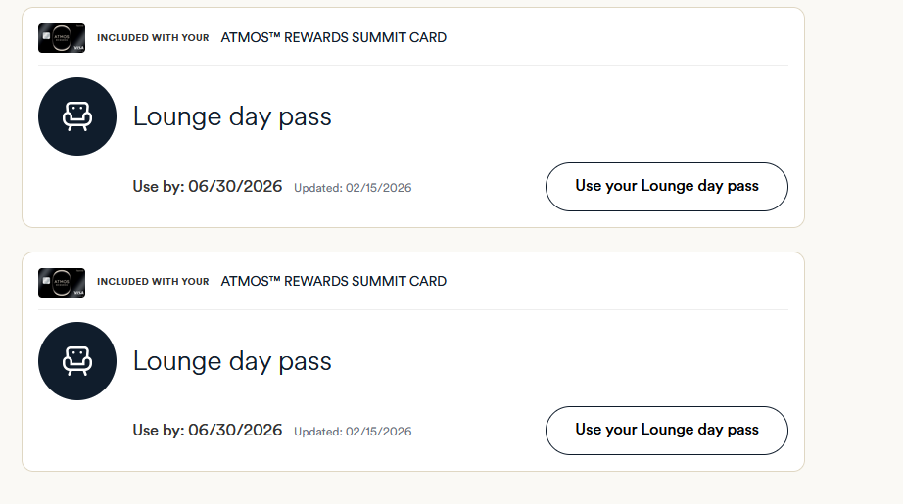The height and width of the screenshot is (504, 903).
Task: Click the armchair lounge icon in the first pass card
Action: [76, 116]
